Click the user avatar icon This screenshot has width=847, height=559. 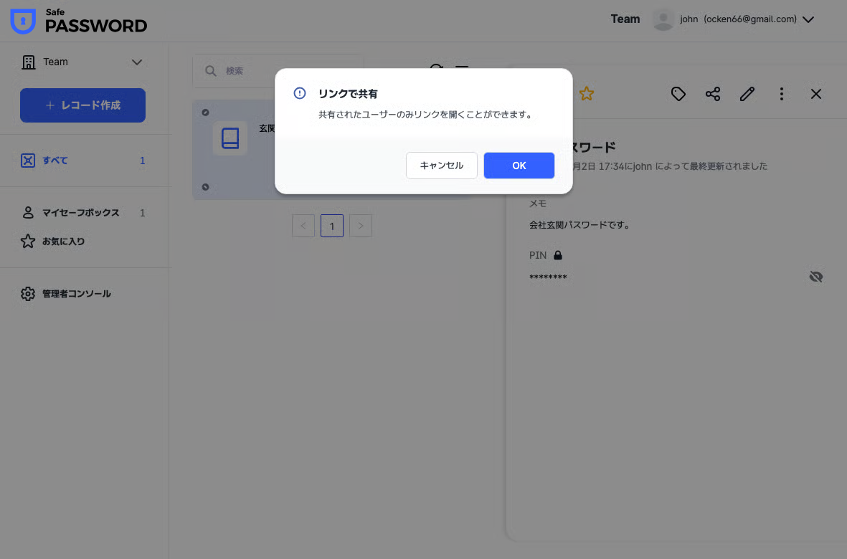[x=663, y=19]
